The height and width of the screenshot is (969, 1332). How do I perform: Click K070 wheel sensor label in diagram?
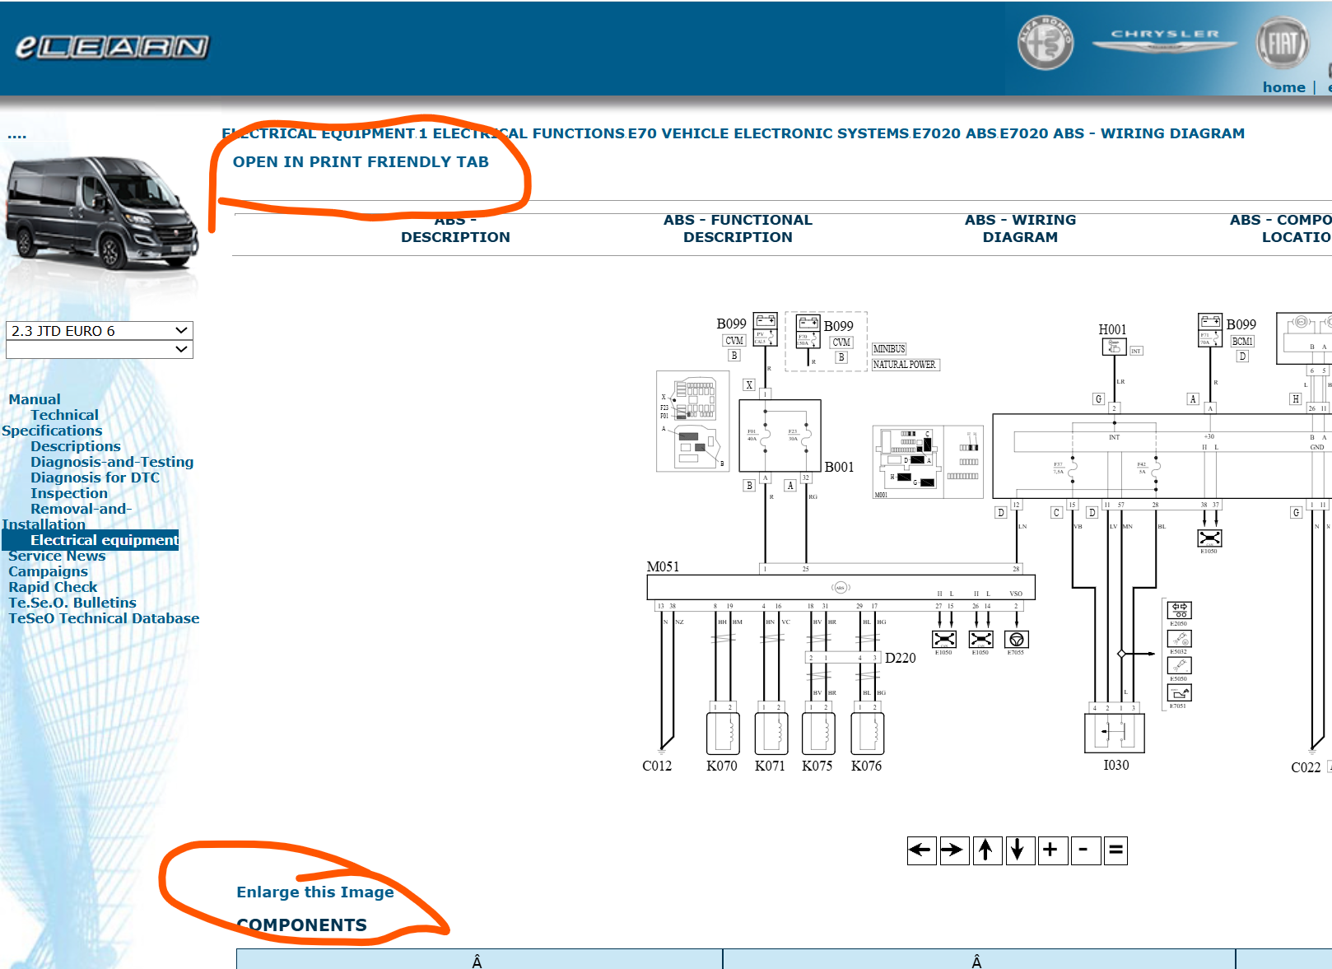pyautogui.click(x=722, y=766)
